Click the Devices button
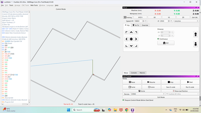 point(127,94)
